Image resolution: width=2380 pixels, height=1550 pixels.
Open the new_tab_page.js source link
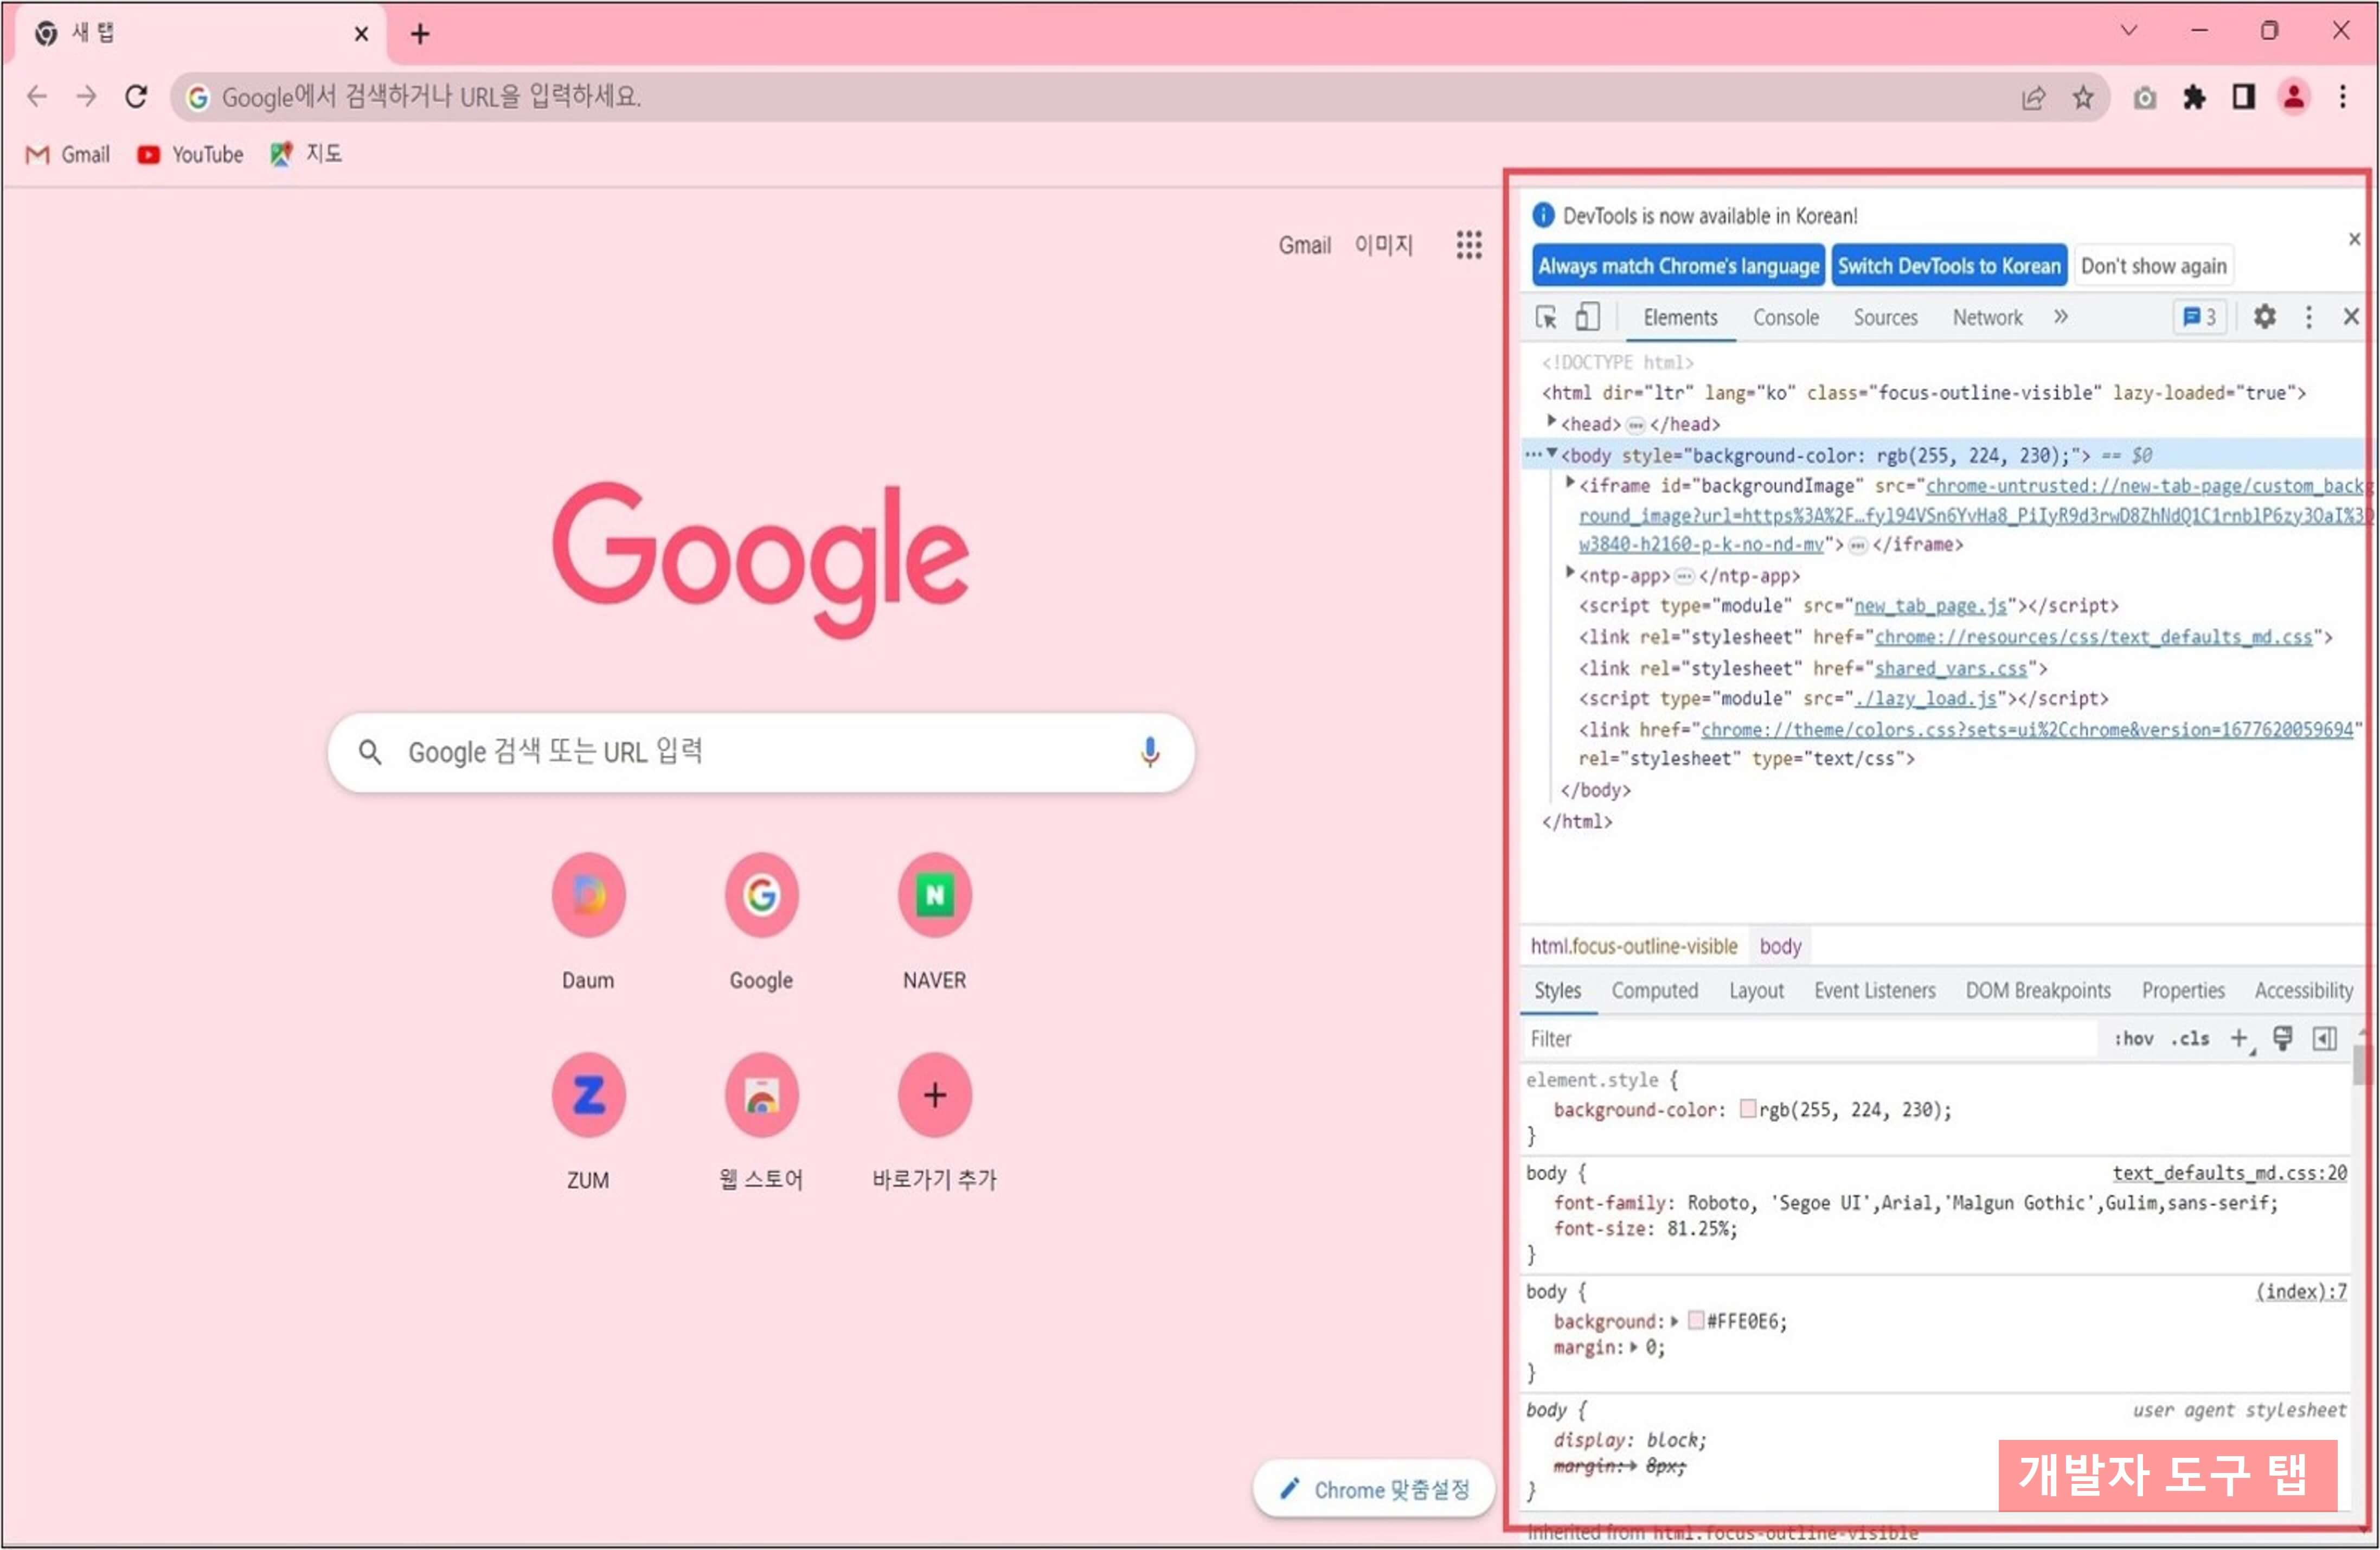coord(1930,606)
